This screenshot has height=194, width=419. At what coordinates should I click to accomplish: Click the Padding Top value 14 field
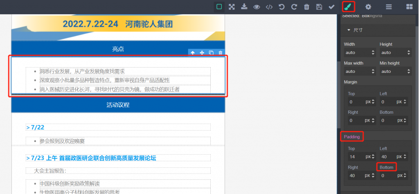356,157
